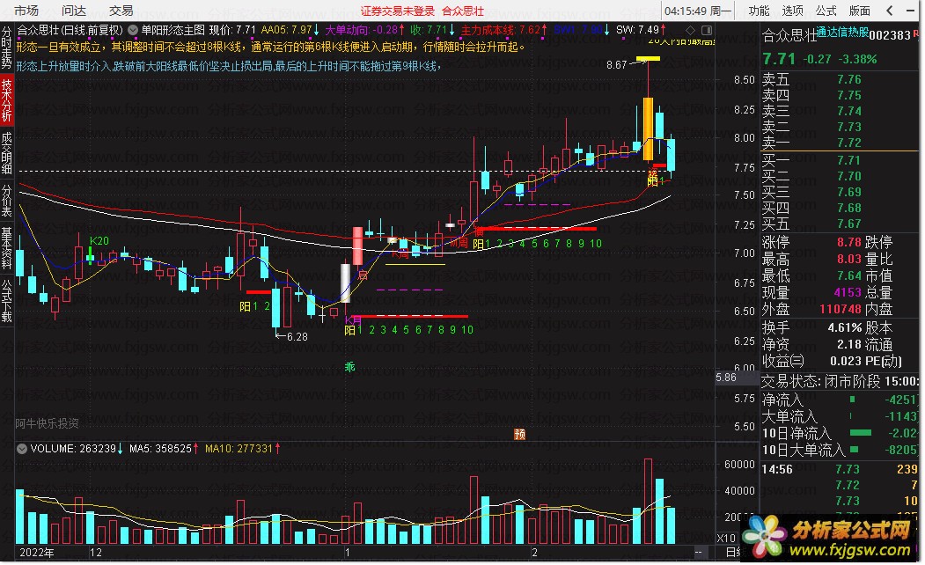Viewport: 925px width, 565px height.
Task: Click the 最低 7.64 value
Action: [849, 275]
